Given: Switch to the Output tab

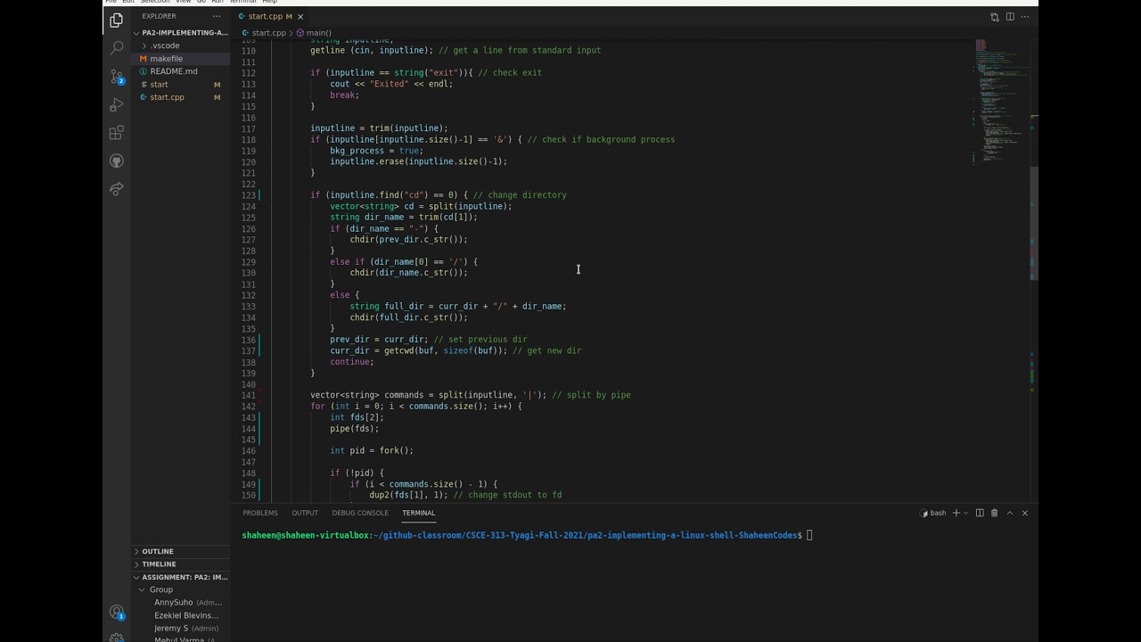Looking at the screenshot, I should (x=305, y=513).
